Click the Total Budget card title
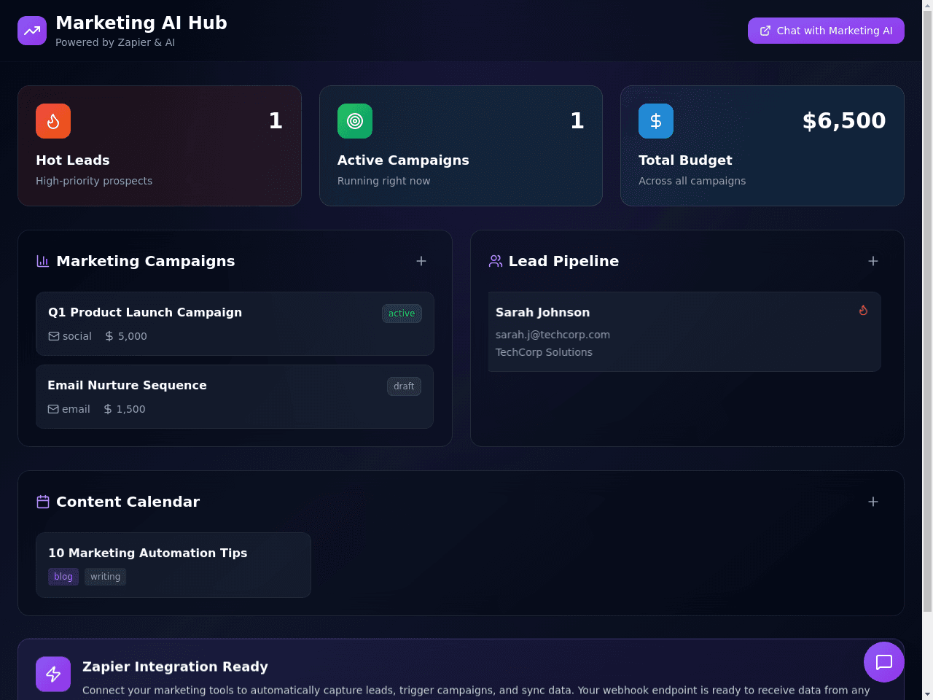The height and width of the screenshot is (700, 933). pyautogui.click(x=685, y=160)
